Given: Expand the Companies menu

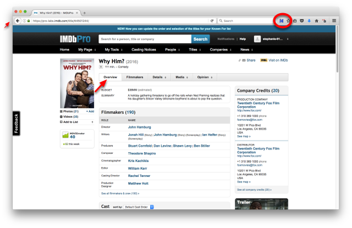Looking at the screenshot, I should click(221, 49).
